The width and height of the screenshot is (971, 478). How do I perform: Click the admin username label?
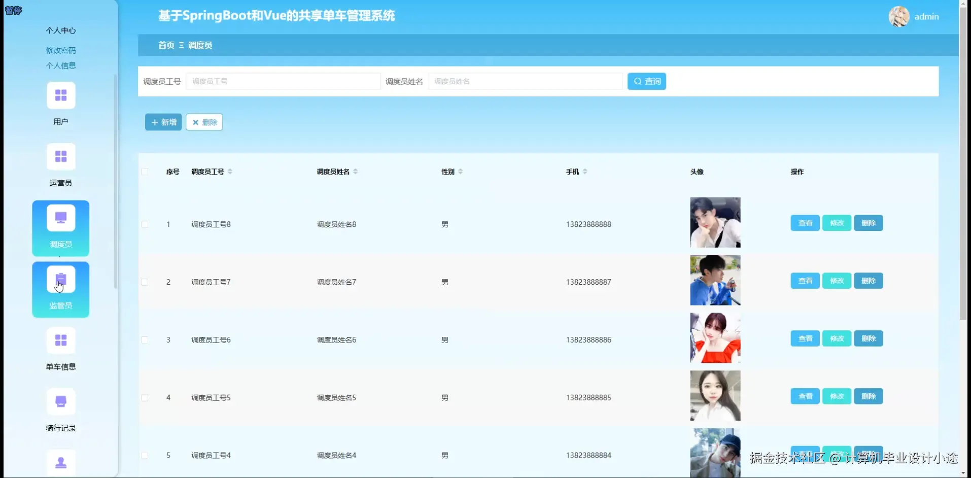[926, 17]
